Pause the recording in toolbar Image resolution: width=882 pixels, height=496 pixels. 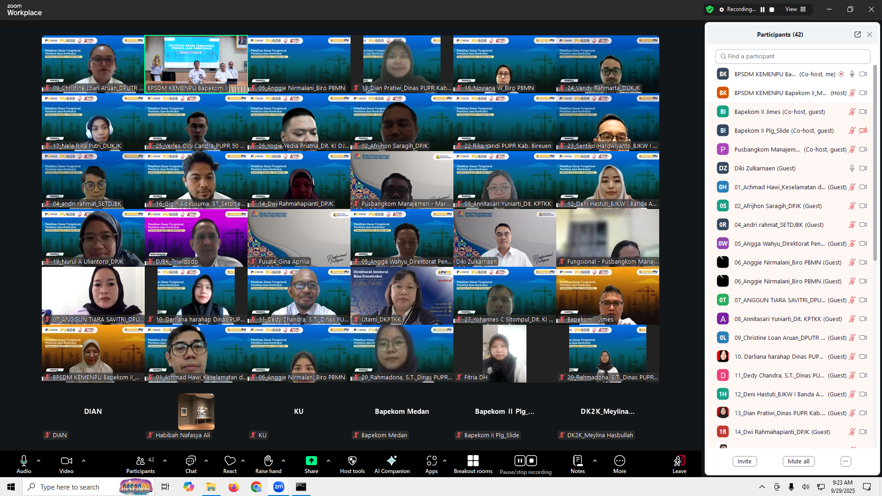point(520,461)
